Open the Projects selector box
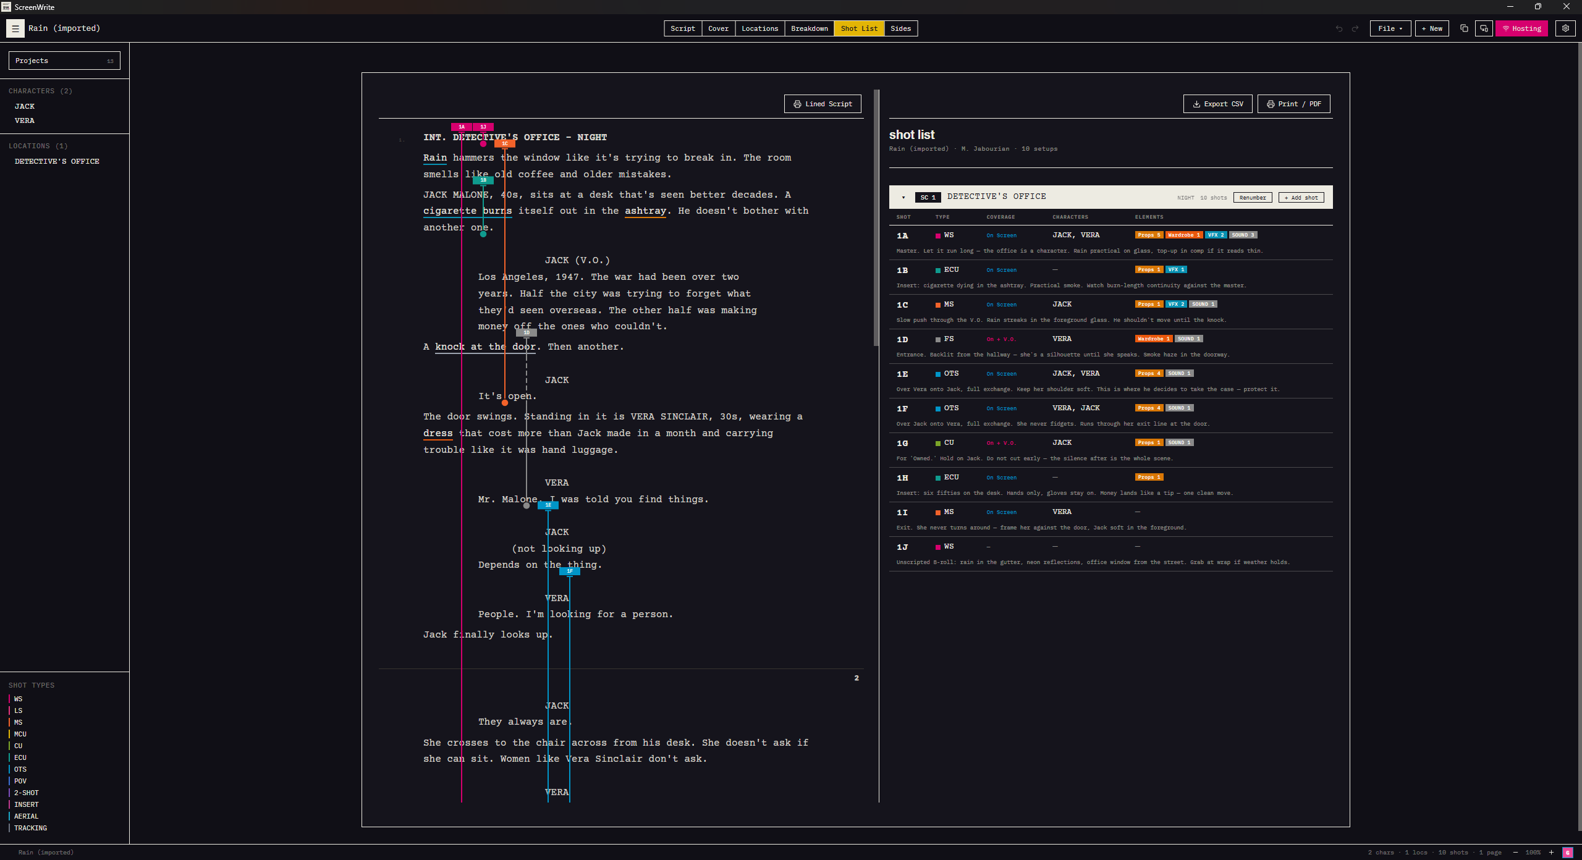The height and width of the screenshot is (860, 1582). tap(64, 61)
